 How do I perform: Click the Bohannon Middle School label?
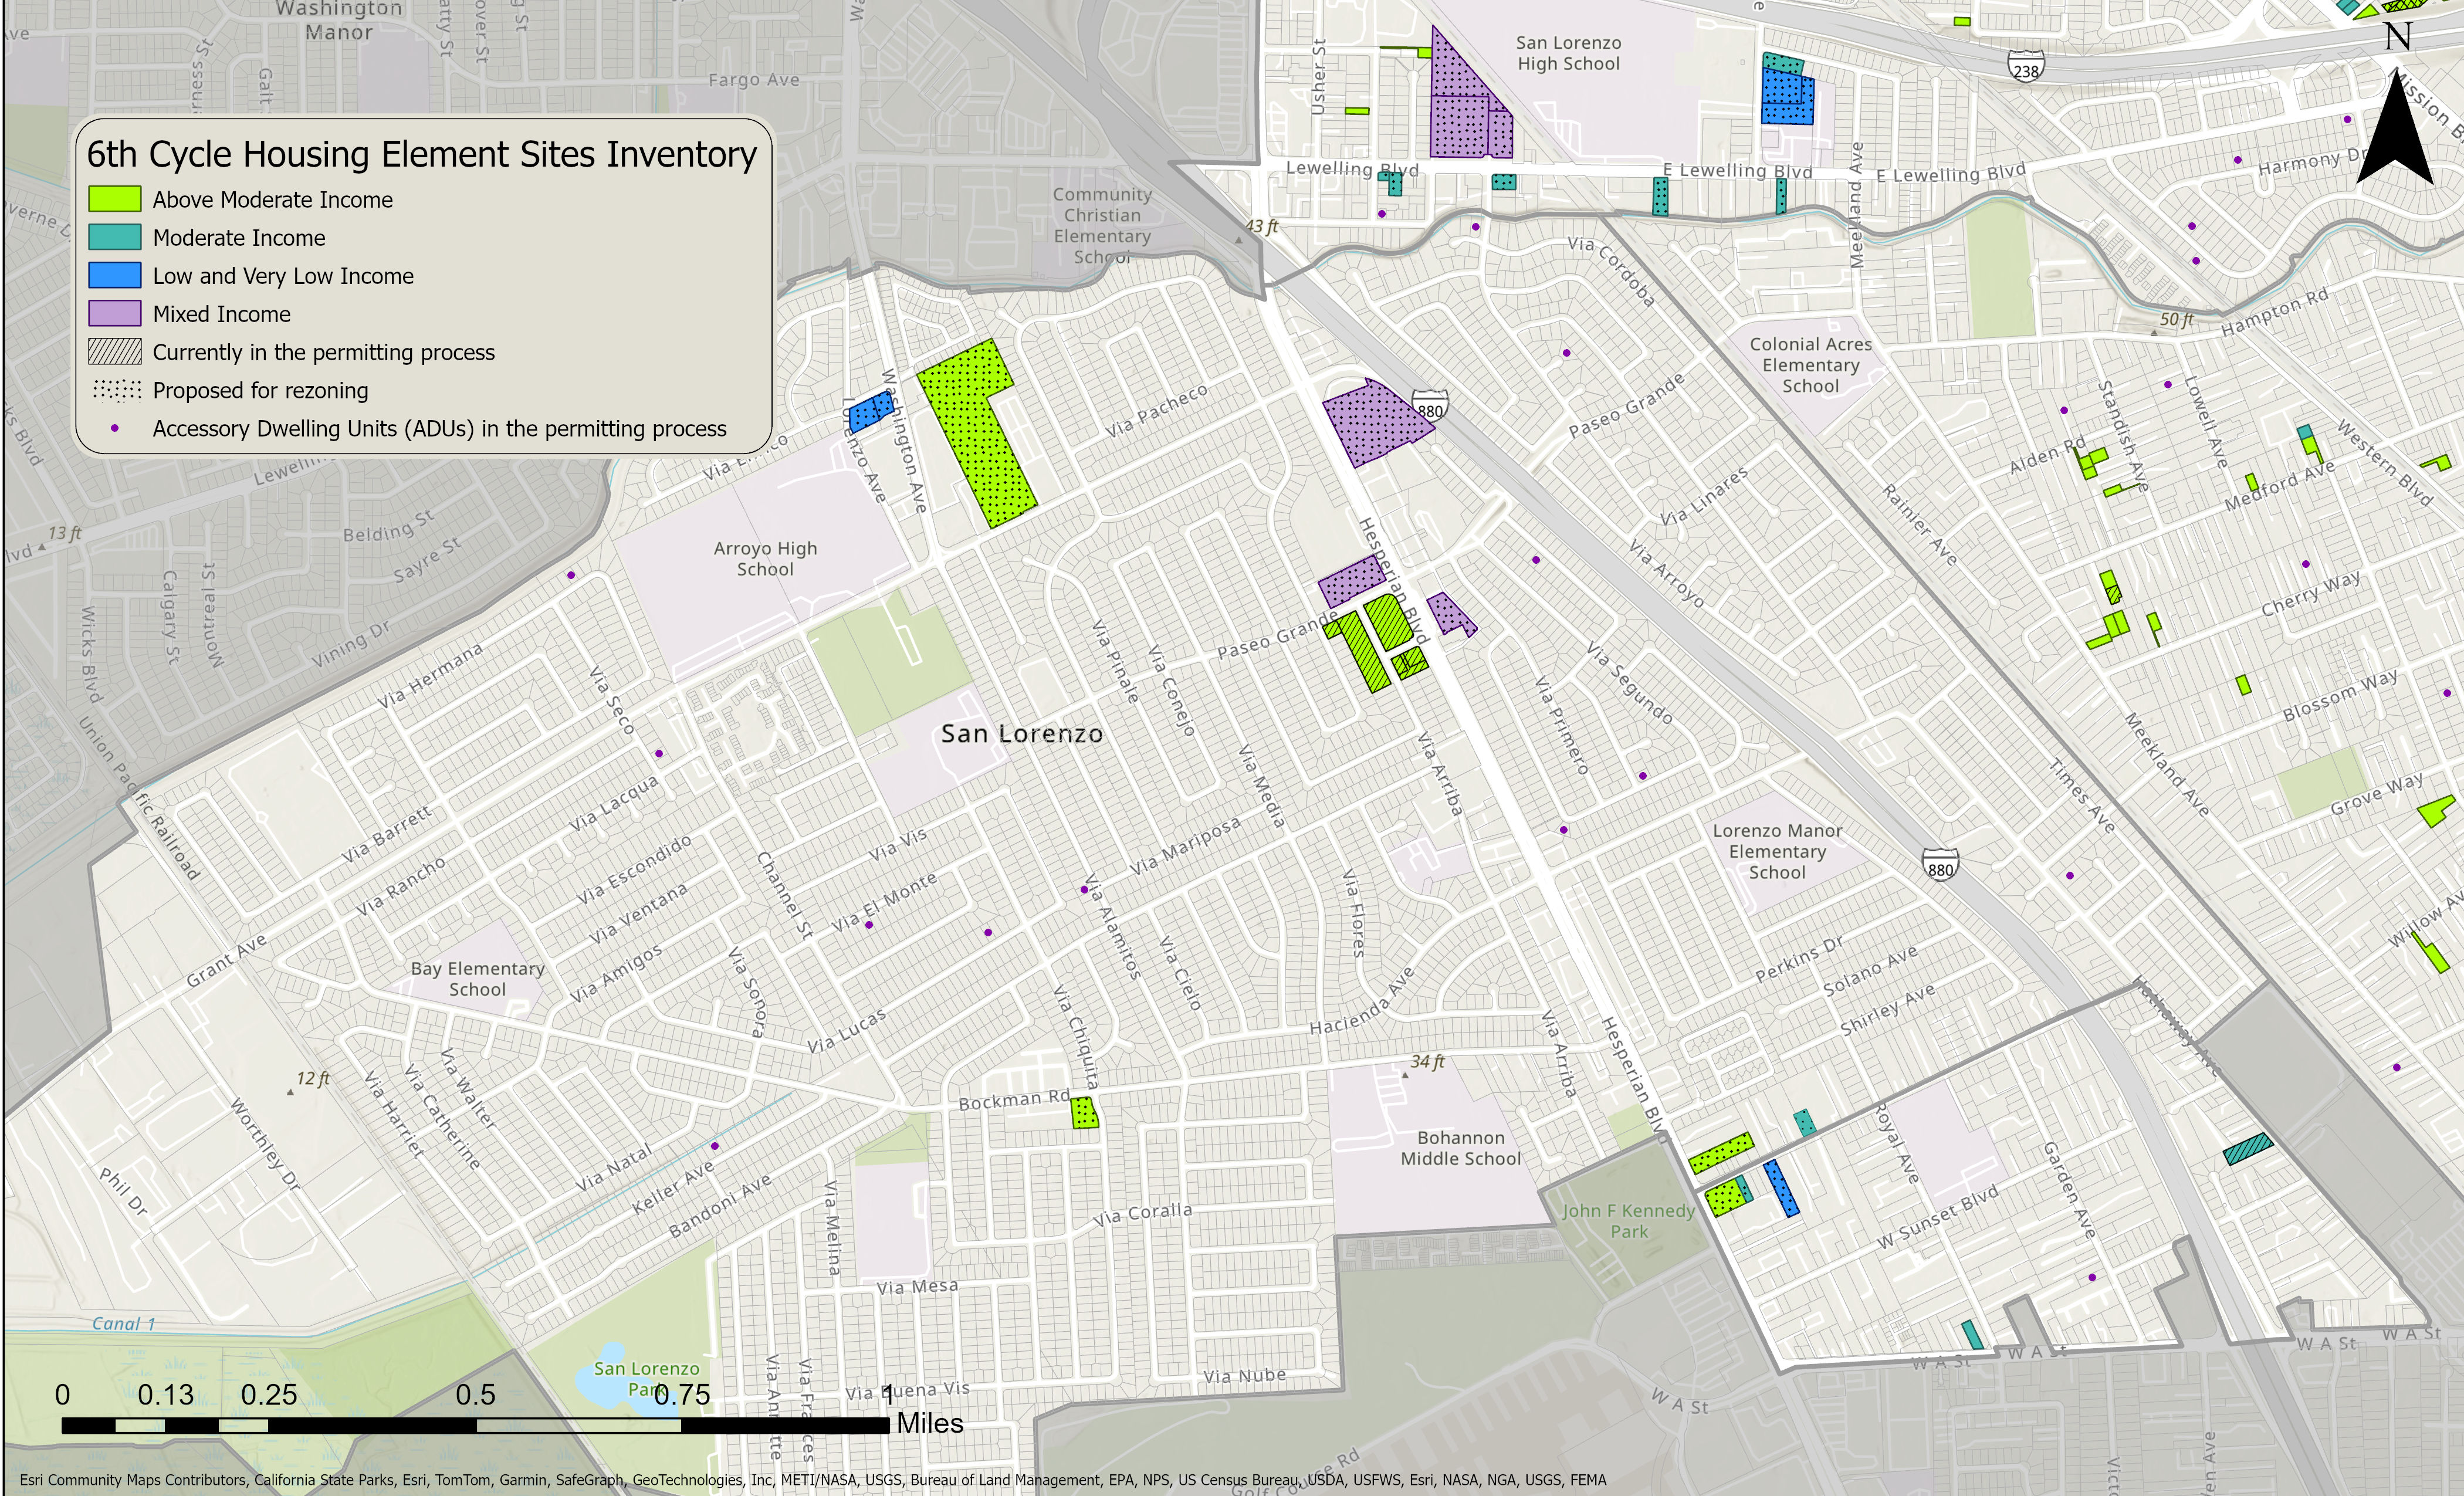pos(1460,1148)
